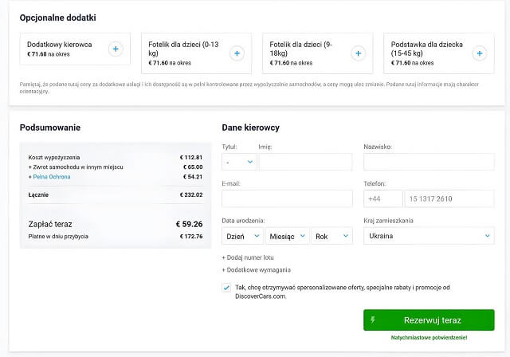The height and width of the screenshot is (357, 510).
Task: Open Kraj zamieszkania country dropdown
Action: [428, 236]
